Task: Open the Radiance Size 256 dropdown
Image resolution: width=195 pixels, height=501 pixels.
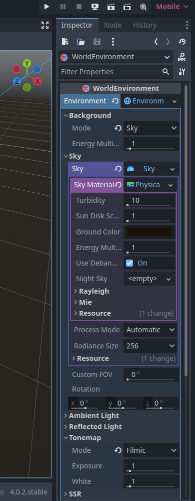Action: tap(150, 346)
